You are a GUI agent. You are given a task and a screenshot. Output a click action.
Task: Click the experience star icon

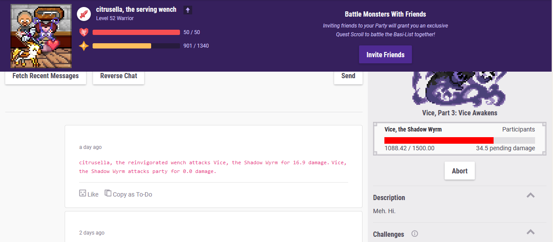pos(84,46)
